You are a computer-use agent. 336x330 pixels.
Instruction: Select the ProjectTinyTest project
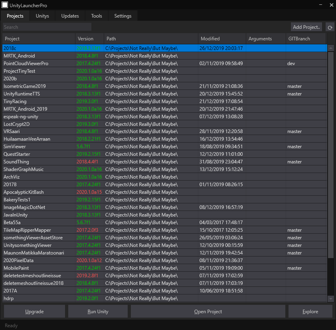click(164, 71)
